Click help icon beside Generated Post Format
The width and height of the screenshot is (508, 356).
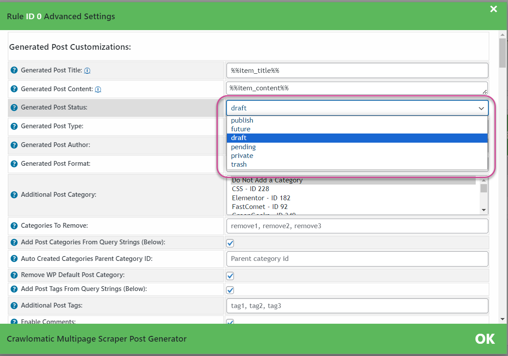14,164
